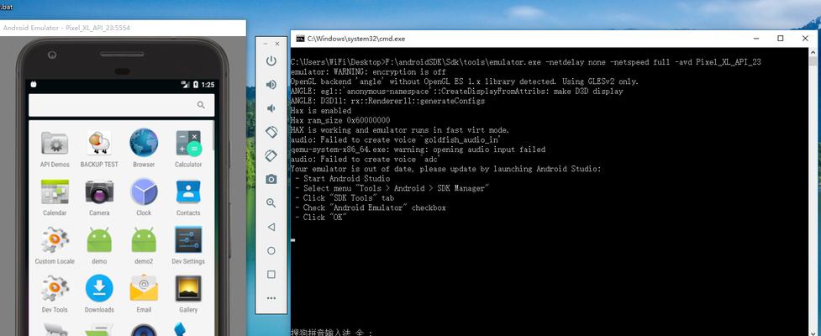The width and height of the screenshot is (821, 336).
Task: Click the 'Start Android Studio' line in cmd
Action: (342, 178)
